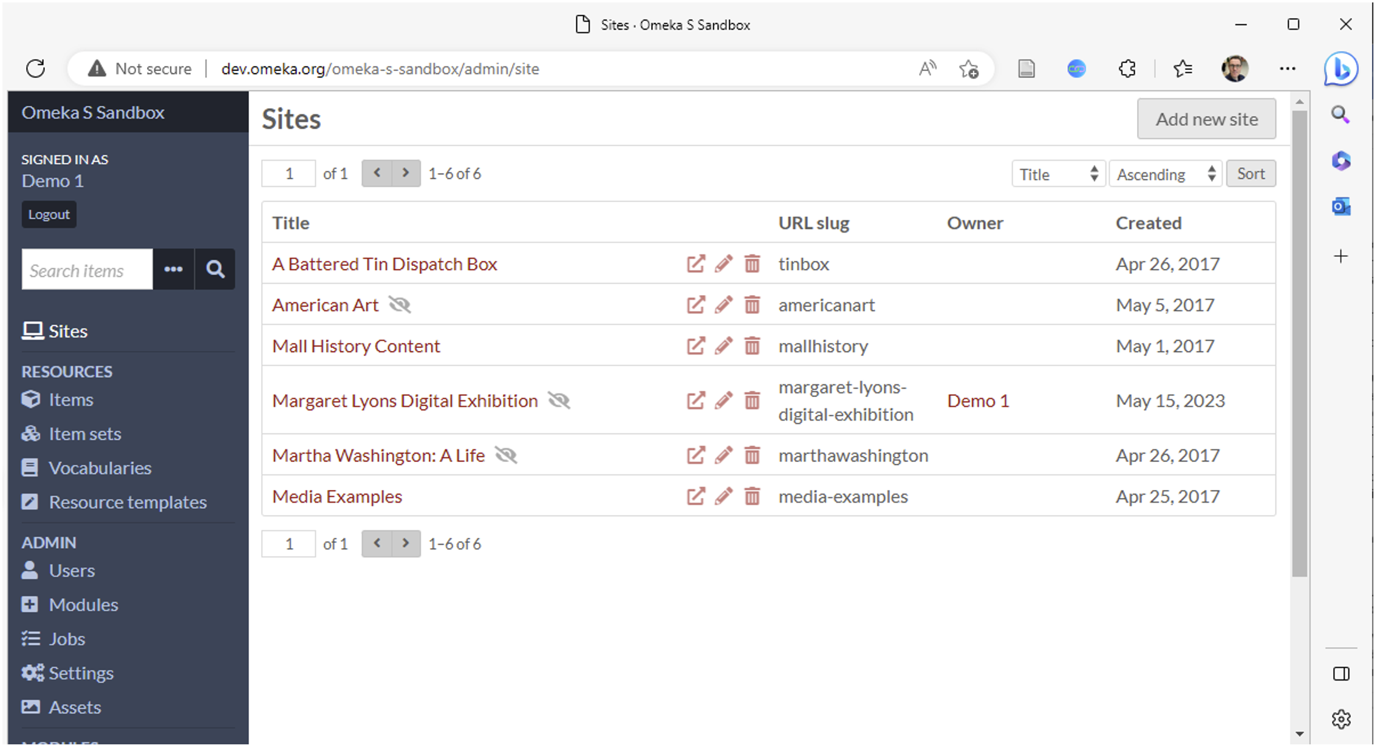Open Modules section under Admin

pos(83,603)
